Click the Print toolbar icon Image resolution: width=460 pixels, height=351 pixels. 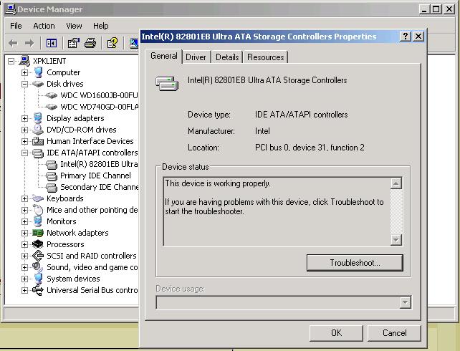click(90, 44)
